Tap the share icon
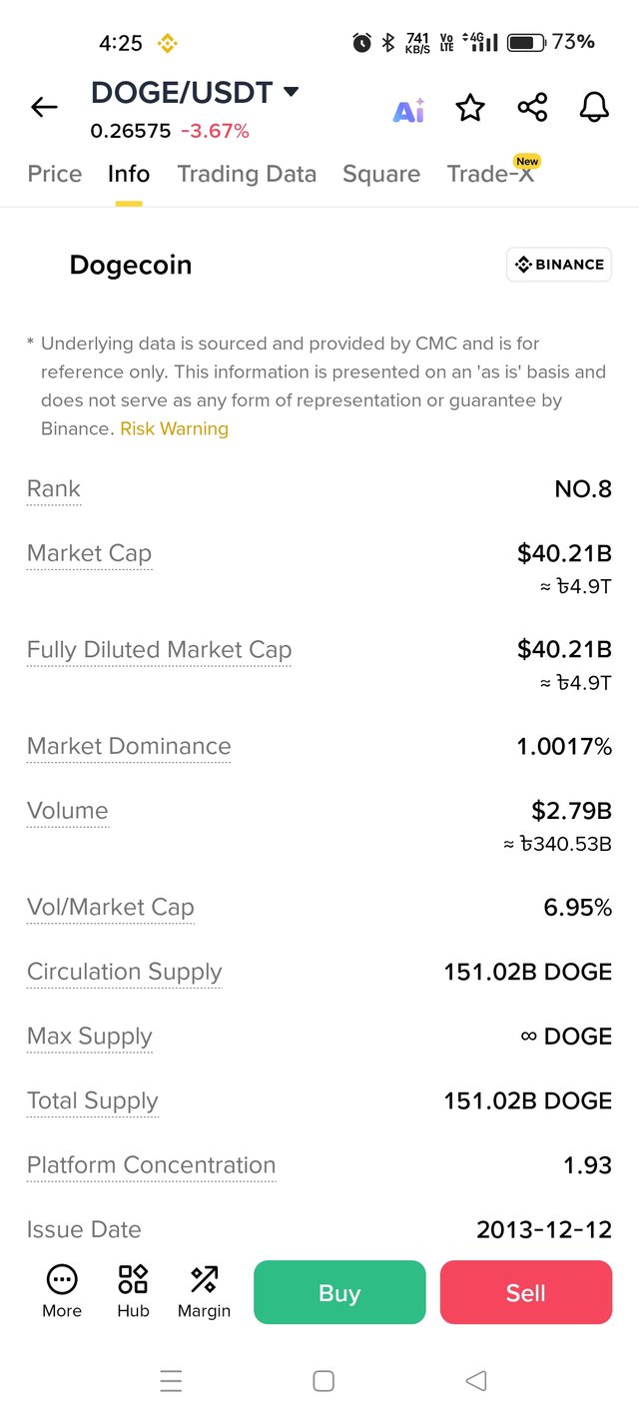 [532, 108]
